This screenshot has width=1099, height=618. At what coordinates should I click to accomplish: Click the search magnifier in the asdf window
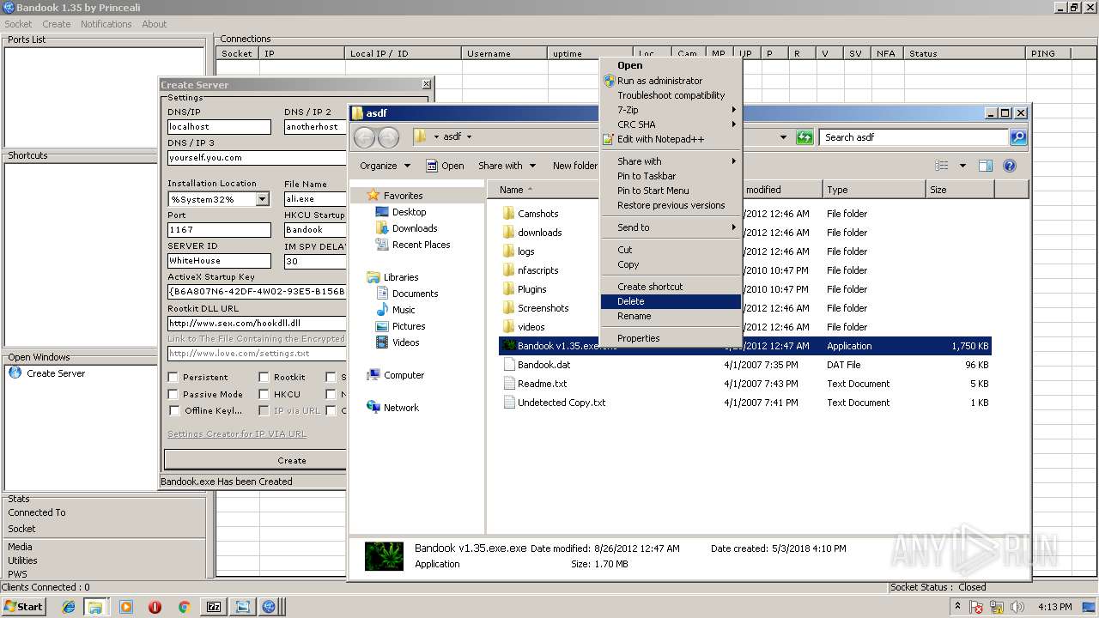click(x=1017, y=137)
